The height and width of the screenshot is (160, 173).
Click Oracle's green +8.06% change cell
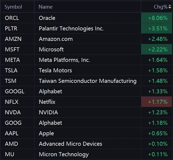pyautogui.click(x=157, y=18)
